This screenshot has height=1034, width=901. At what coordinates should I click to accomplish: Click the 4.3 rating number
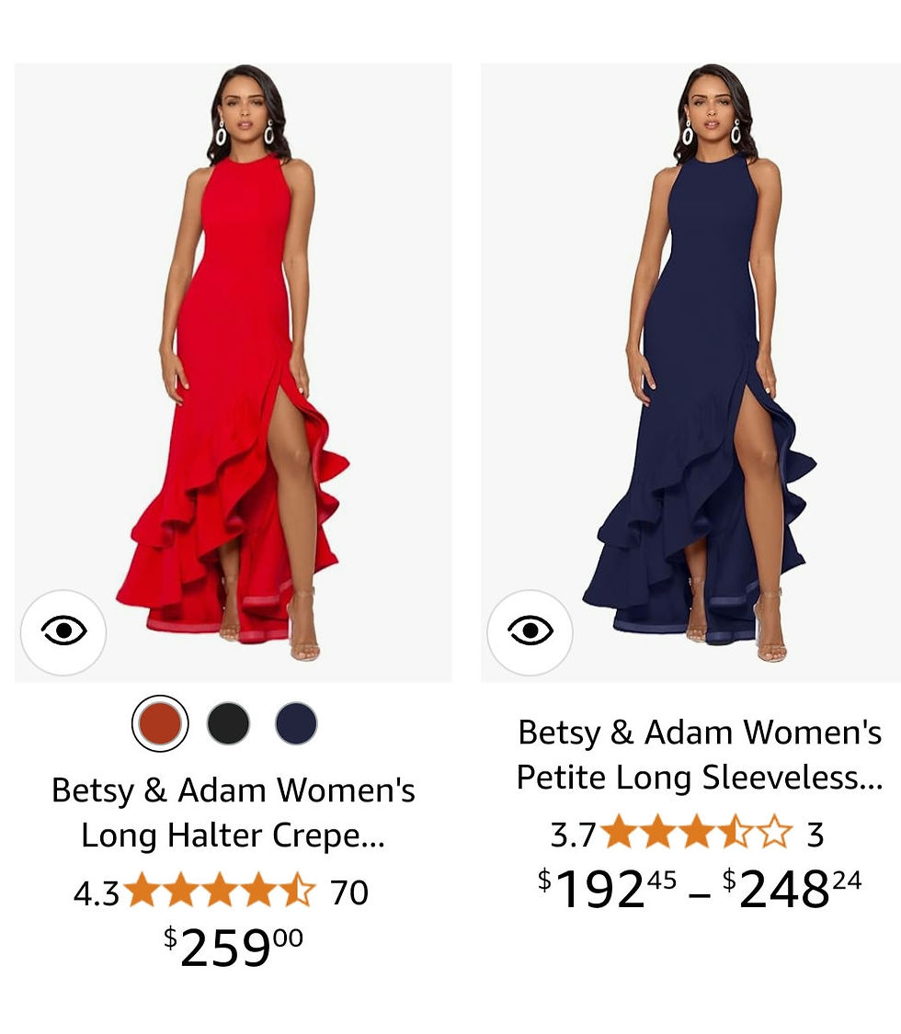[97, 893]
